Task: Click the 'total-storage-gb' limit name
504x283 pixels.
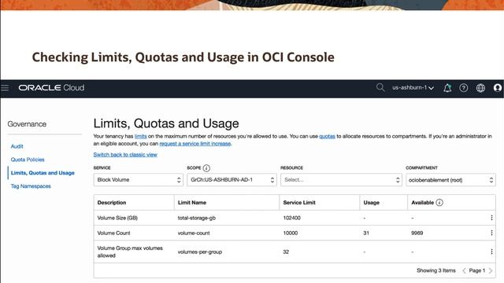Action: (x=196, y=218)
